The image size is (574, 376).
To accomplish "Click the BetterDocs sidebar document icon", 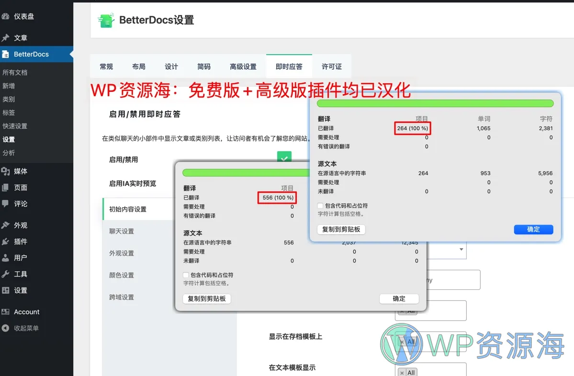I will coord(5,54).
